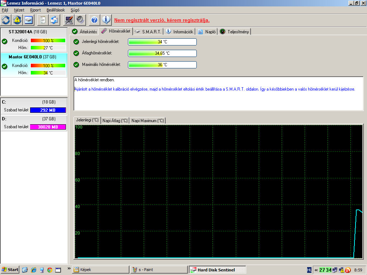The height and width of the screenshot is (275, 367).
Task: Click the unregistered version registration link
Action: [x=162, y=20]
